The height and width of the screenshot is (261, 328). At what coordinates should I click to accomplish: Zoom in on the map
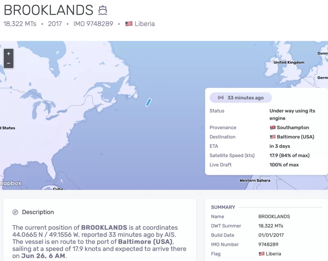[9, 54]
